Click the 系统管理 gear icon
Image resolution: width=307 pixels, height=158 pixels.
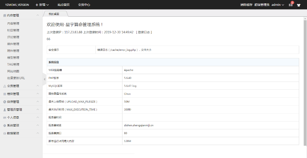click(4, 125)
